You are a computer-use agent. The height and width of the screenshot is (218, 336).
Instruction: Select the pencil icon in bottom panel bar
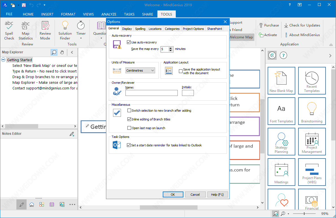[21, 205]
